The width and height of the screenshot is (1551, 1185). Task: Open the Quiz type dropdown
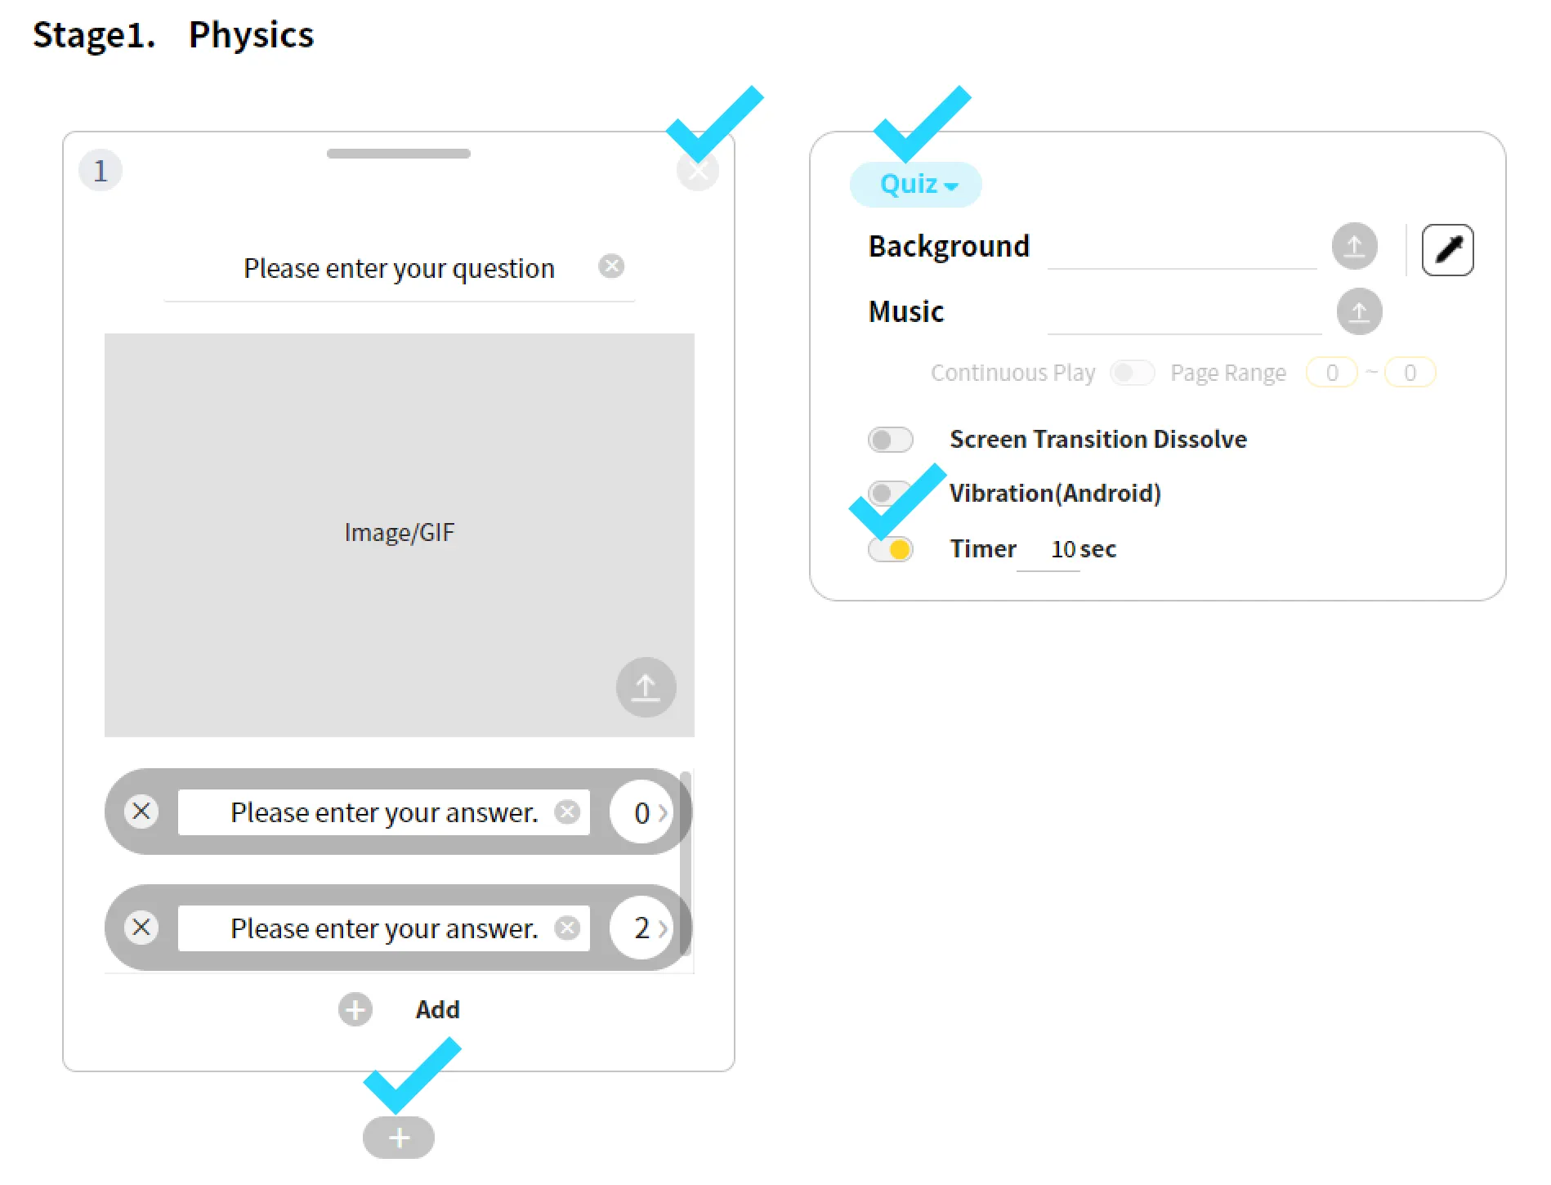coord(916,185)
